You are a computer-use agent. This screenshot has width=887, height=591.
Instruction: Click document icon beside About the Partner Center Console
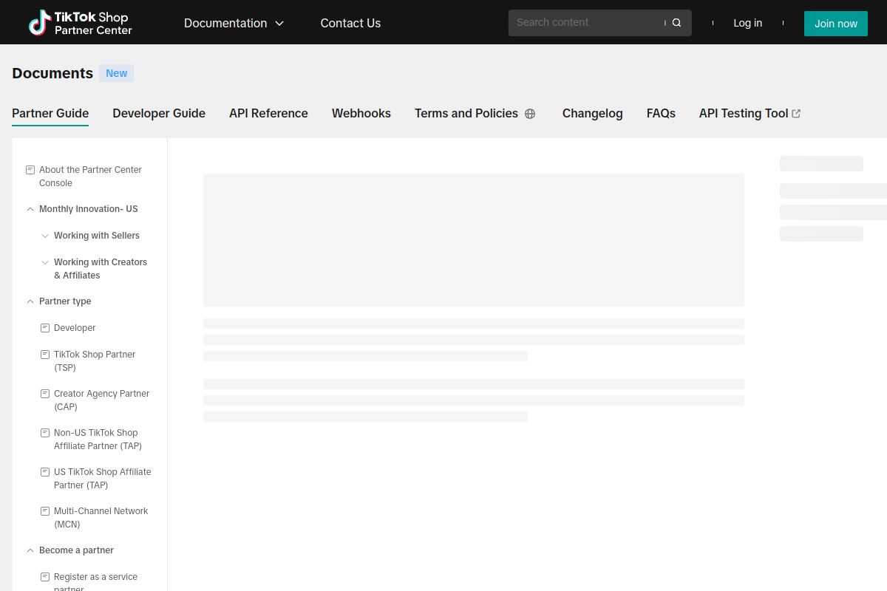tap(30, 170)
